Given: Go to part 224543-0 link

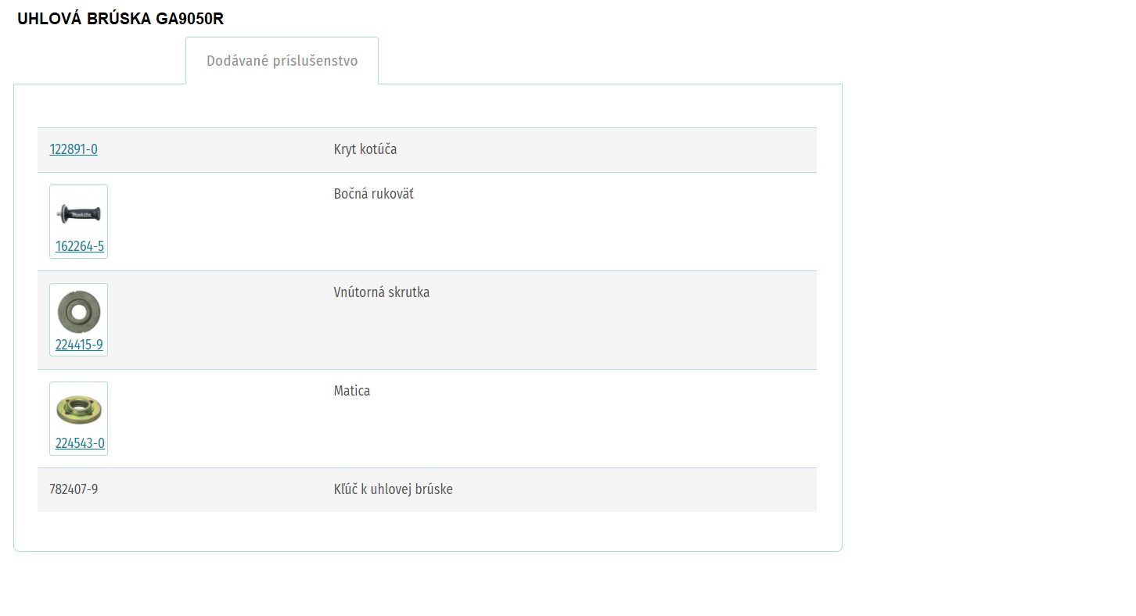Looking at the screenshot, I should [x=80, y=443].
